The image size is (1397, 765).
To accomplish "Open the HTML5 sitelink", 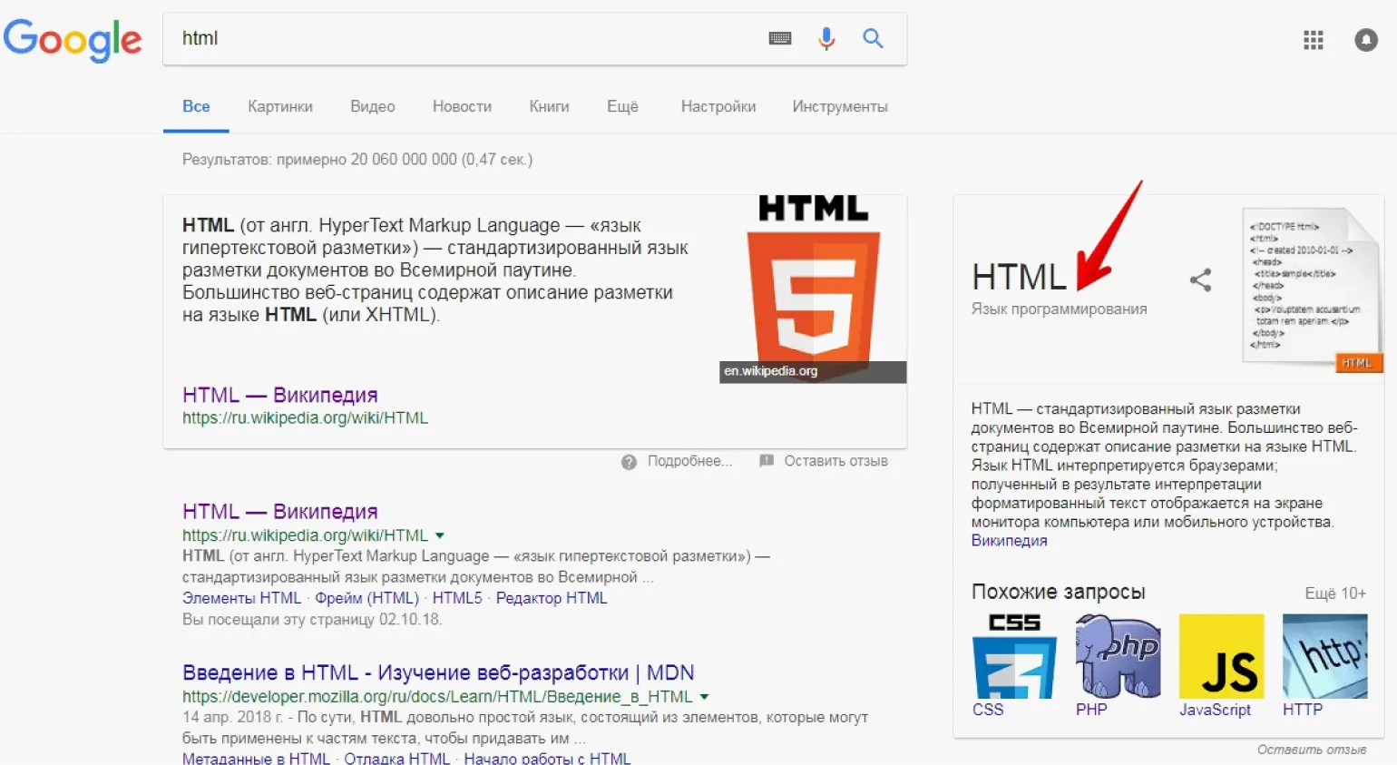I will 457,598.
